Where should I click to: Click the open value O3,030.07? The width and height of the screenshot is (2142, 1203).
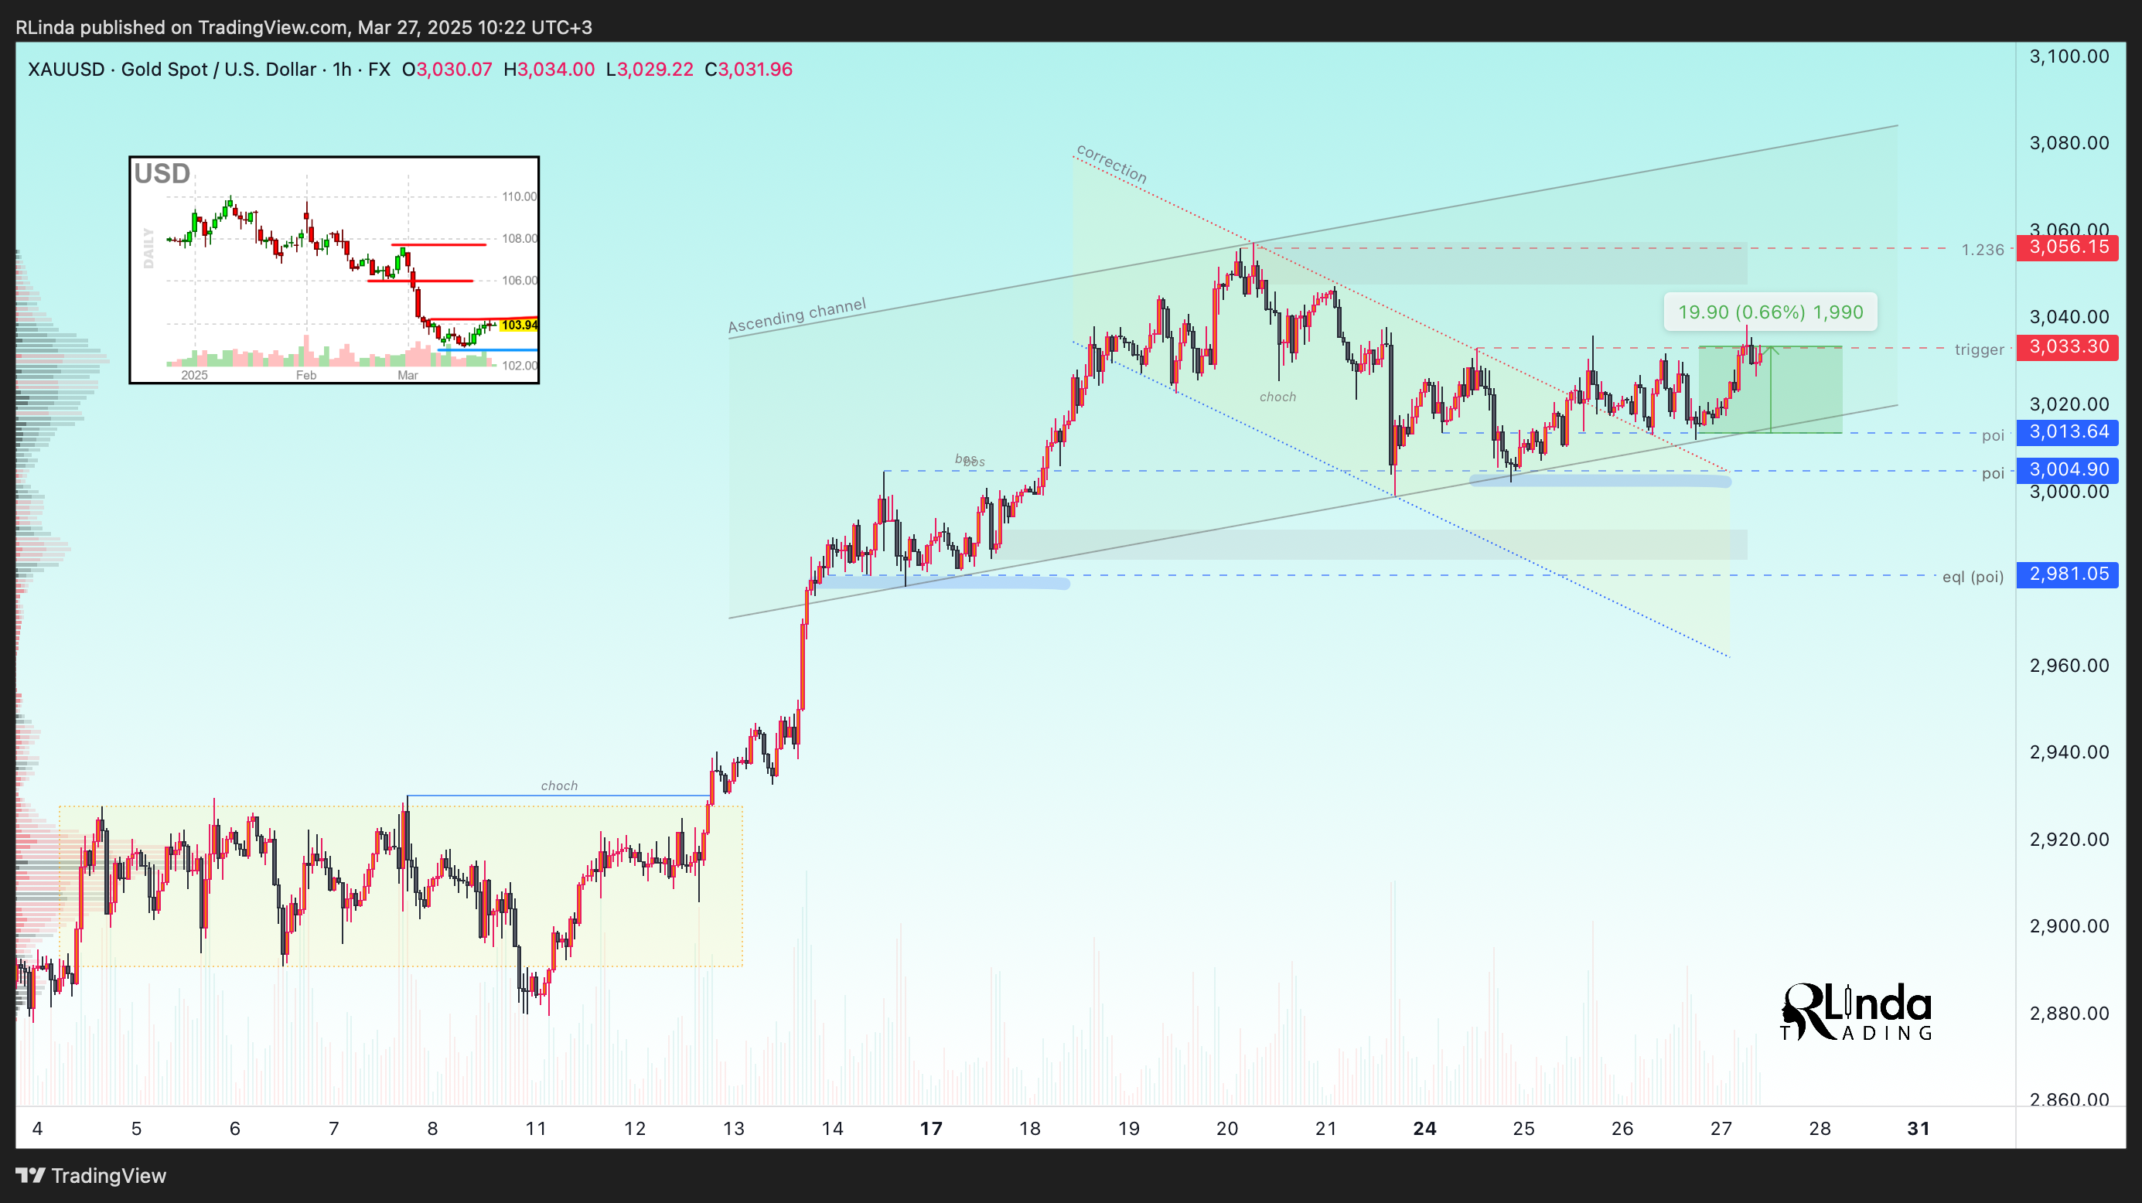[x=448, y=70]
